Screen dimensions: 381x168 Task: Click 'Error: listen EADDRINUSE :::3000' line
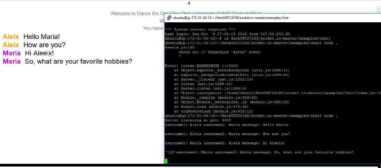[201, 66]
